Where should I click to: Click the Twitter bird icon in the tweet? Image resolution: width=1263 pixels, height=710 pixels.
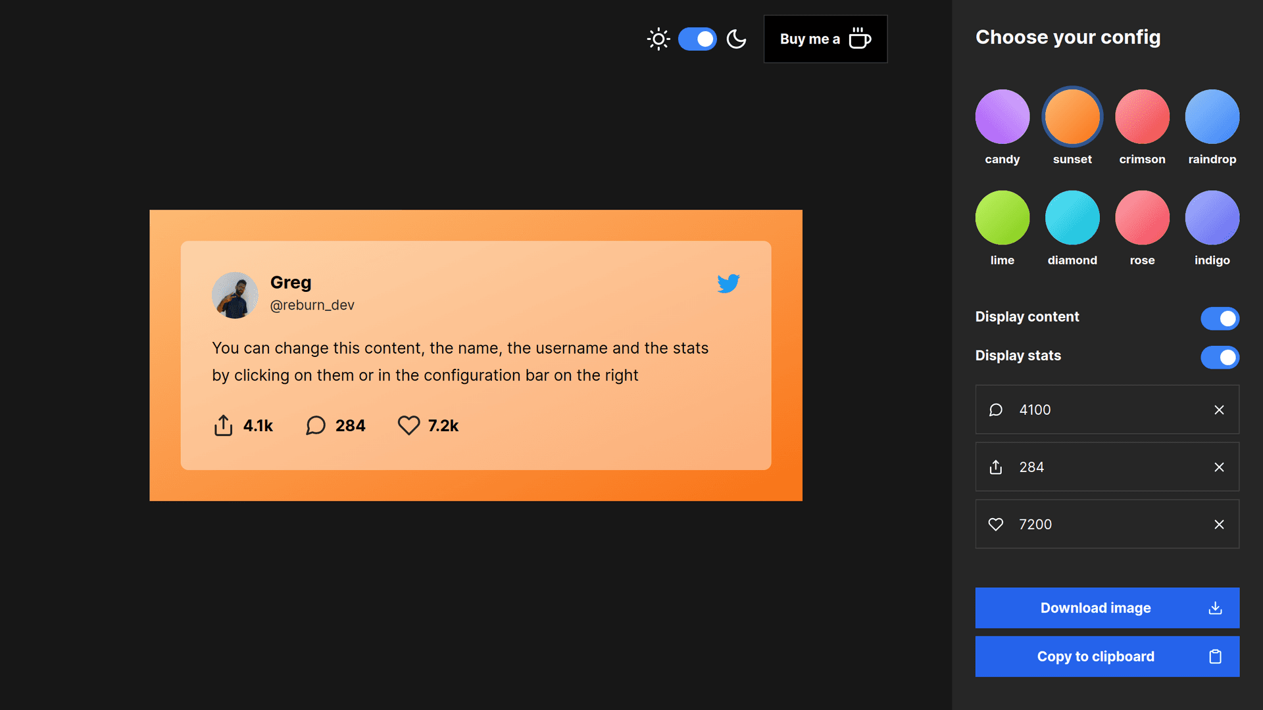(728, 283)
